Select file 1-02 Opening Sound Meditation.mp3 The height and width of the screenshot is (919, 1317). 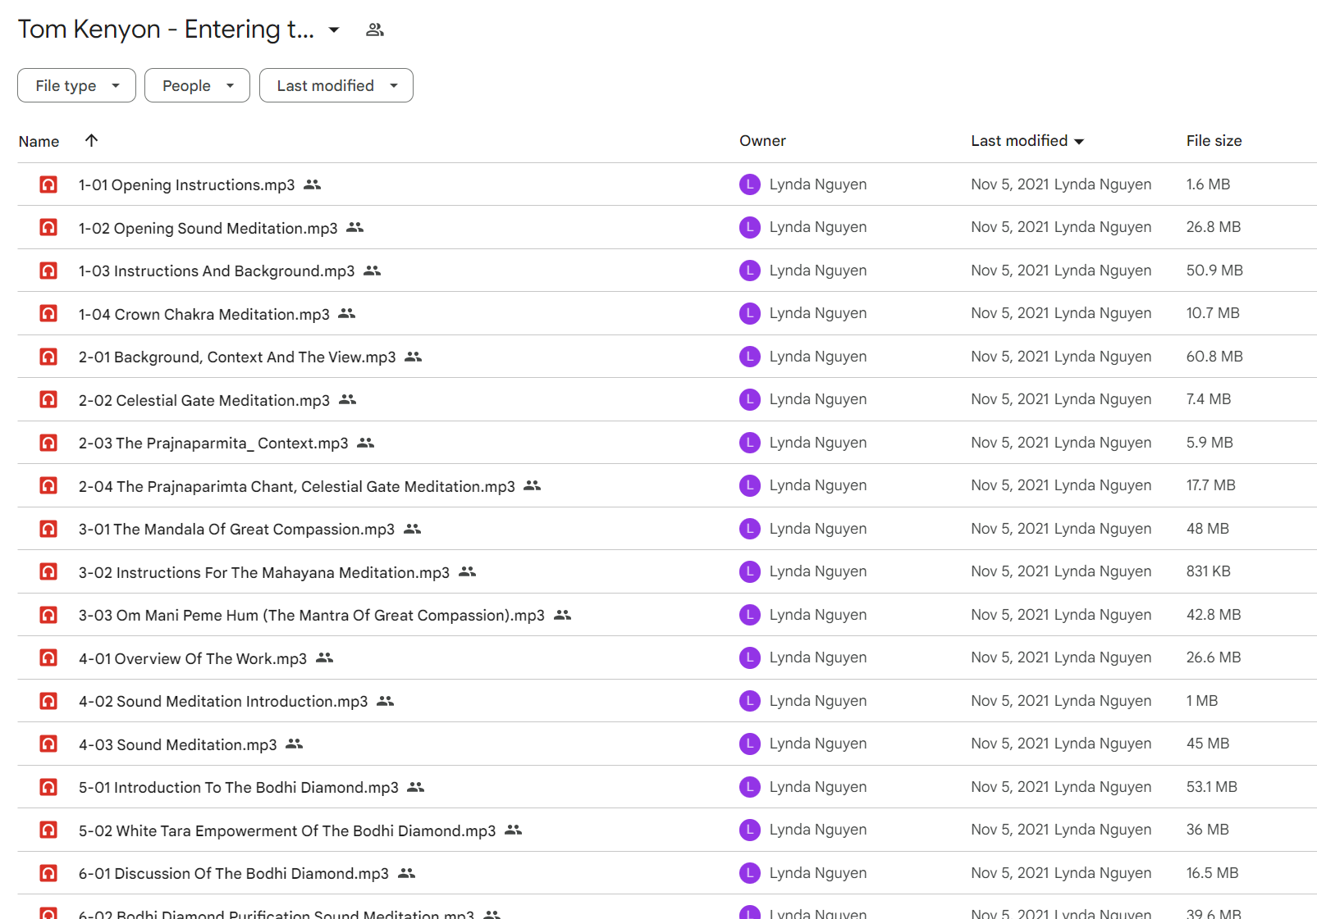click(666, 227)
